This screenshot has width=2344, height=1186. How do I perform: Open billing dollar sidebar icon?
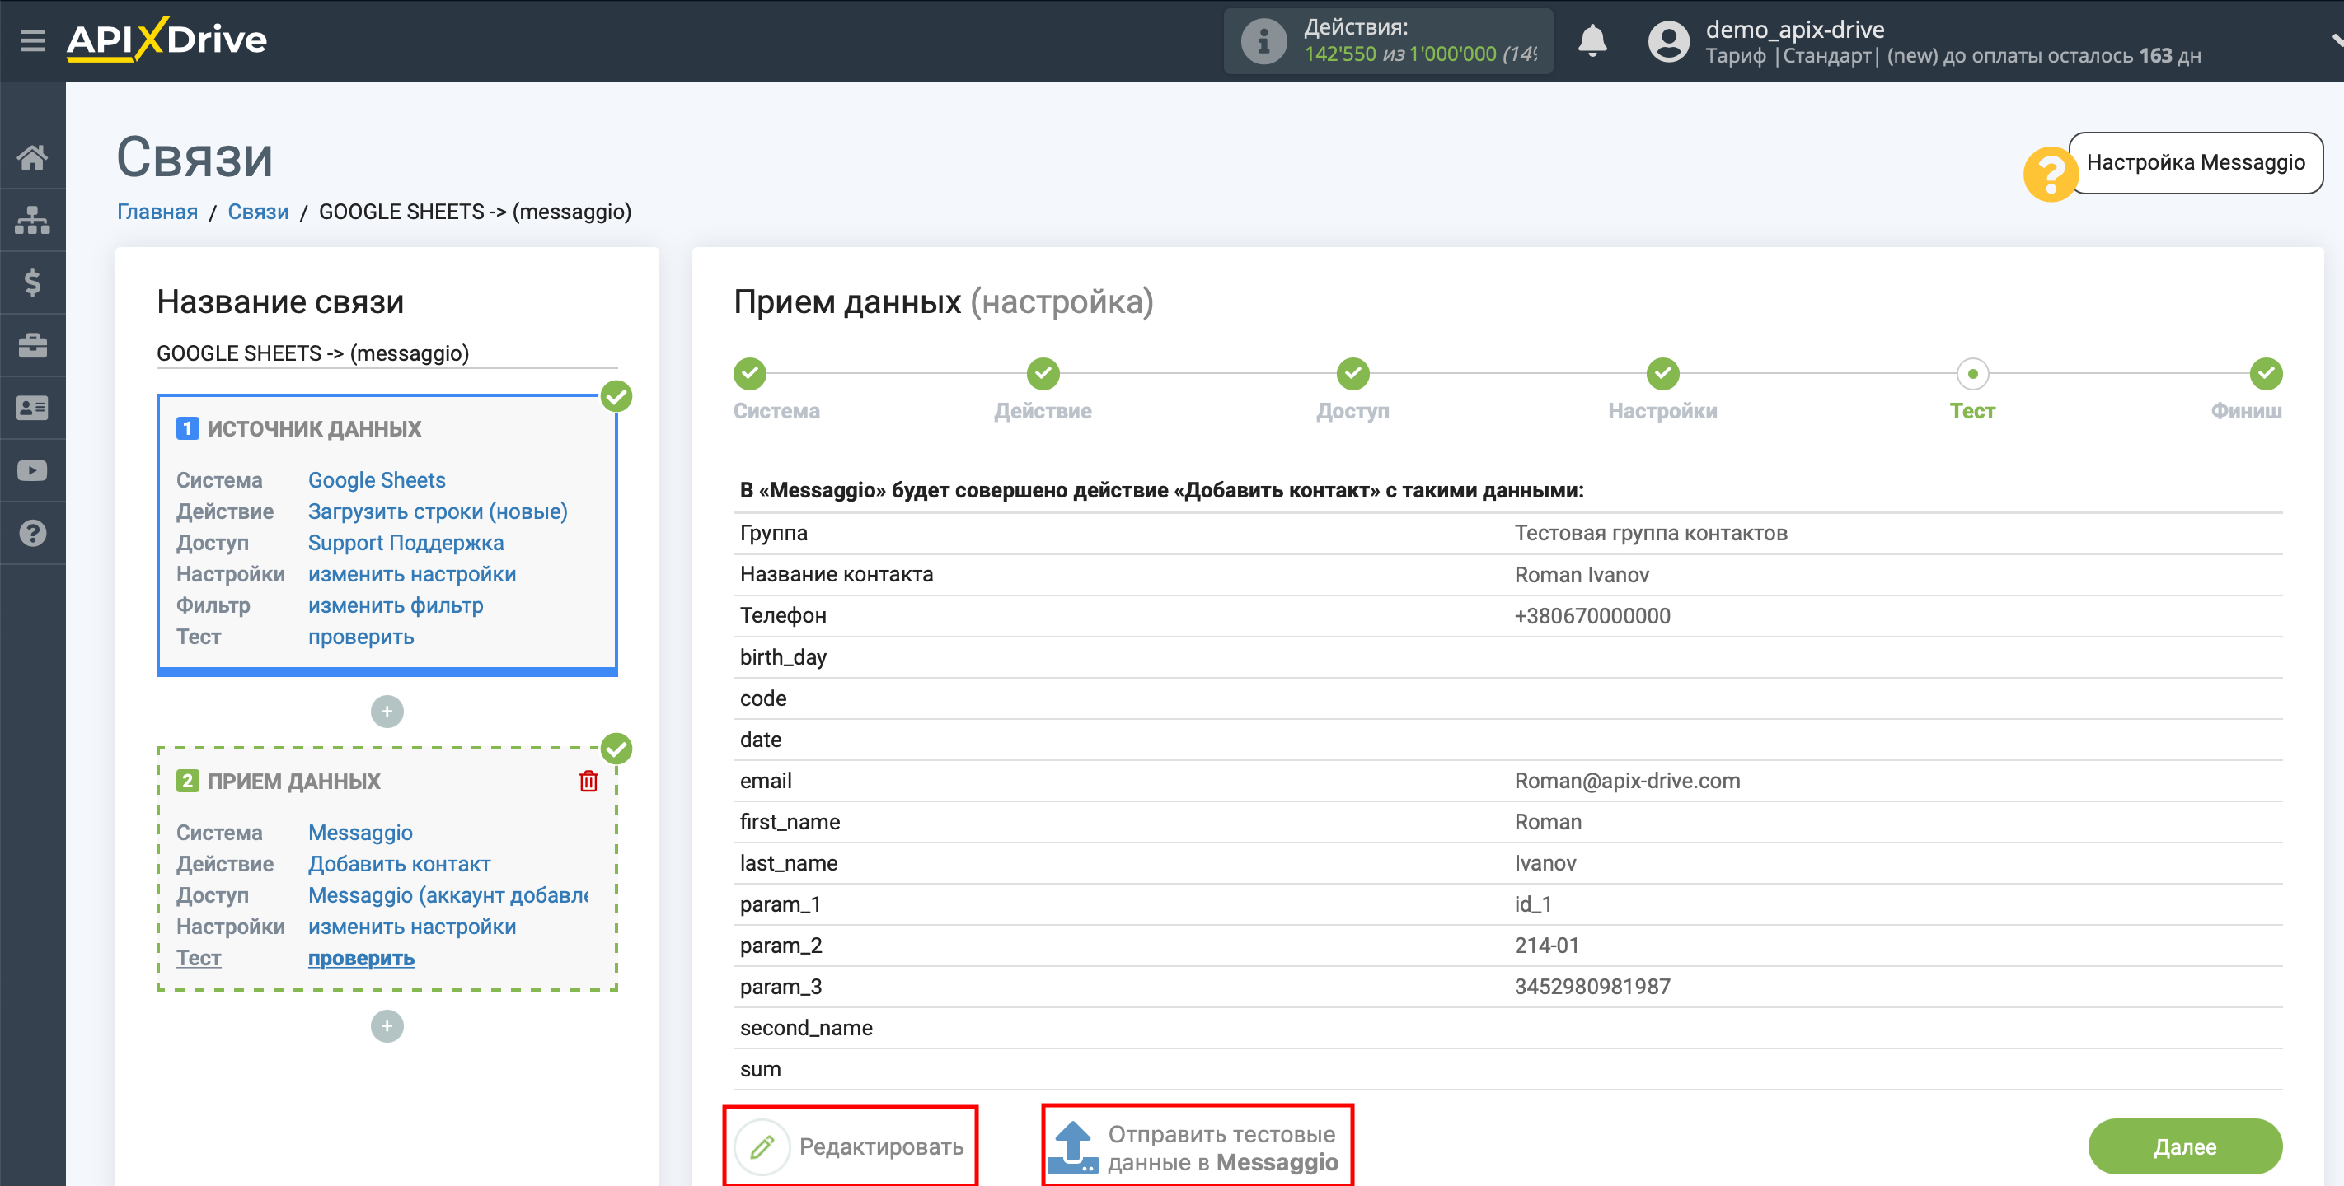[x=33, y=282]
